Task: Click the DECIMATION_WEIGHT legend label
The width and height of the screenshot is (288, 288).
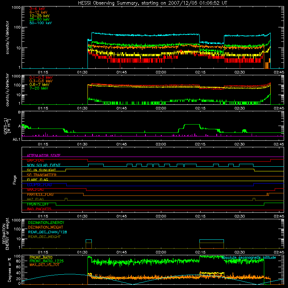Action: coord(46,227)
